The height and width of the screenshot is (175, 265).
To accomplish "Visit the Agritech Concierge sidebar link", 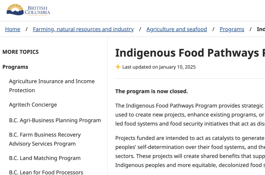I will [33, 105].
